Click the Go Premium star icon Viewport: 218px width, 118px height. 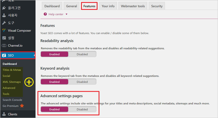click(22, 106)
